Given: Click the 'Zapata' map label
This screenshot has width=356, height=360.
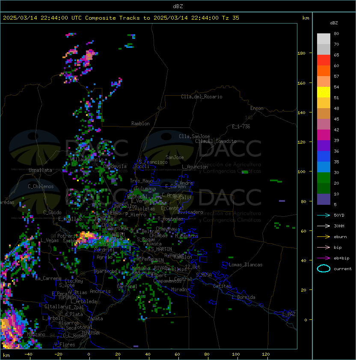Looking at the screenshot, I should (95, 319).
